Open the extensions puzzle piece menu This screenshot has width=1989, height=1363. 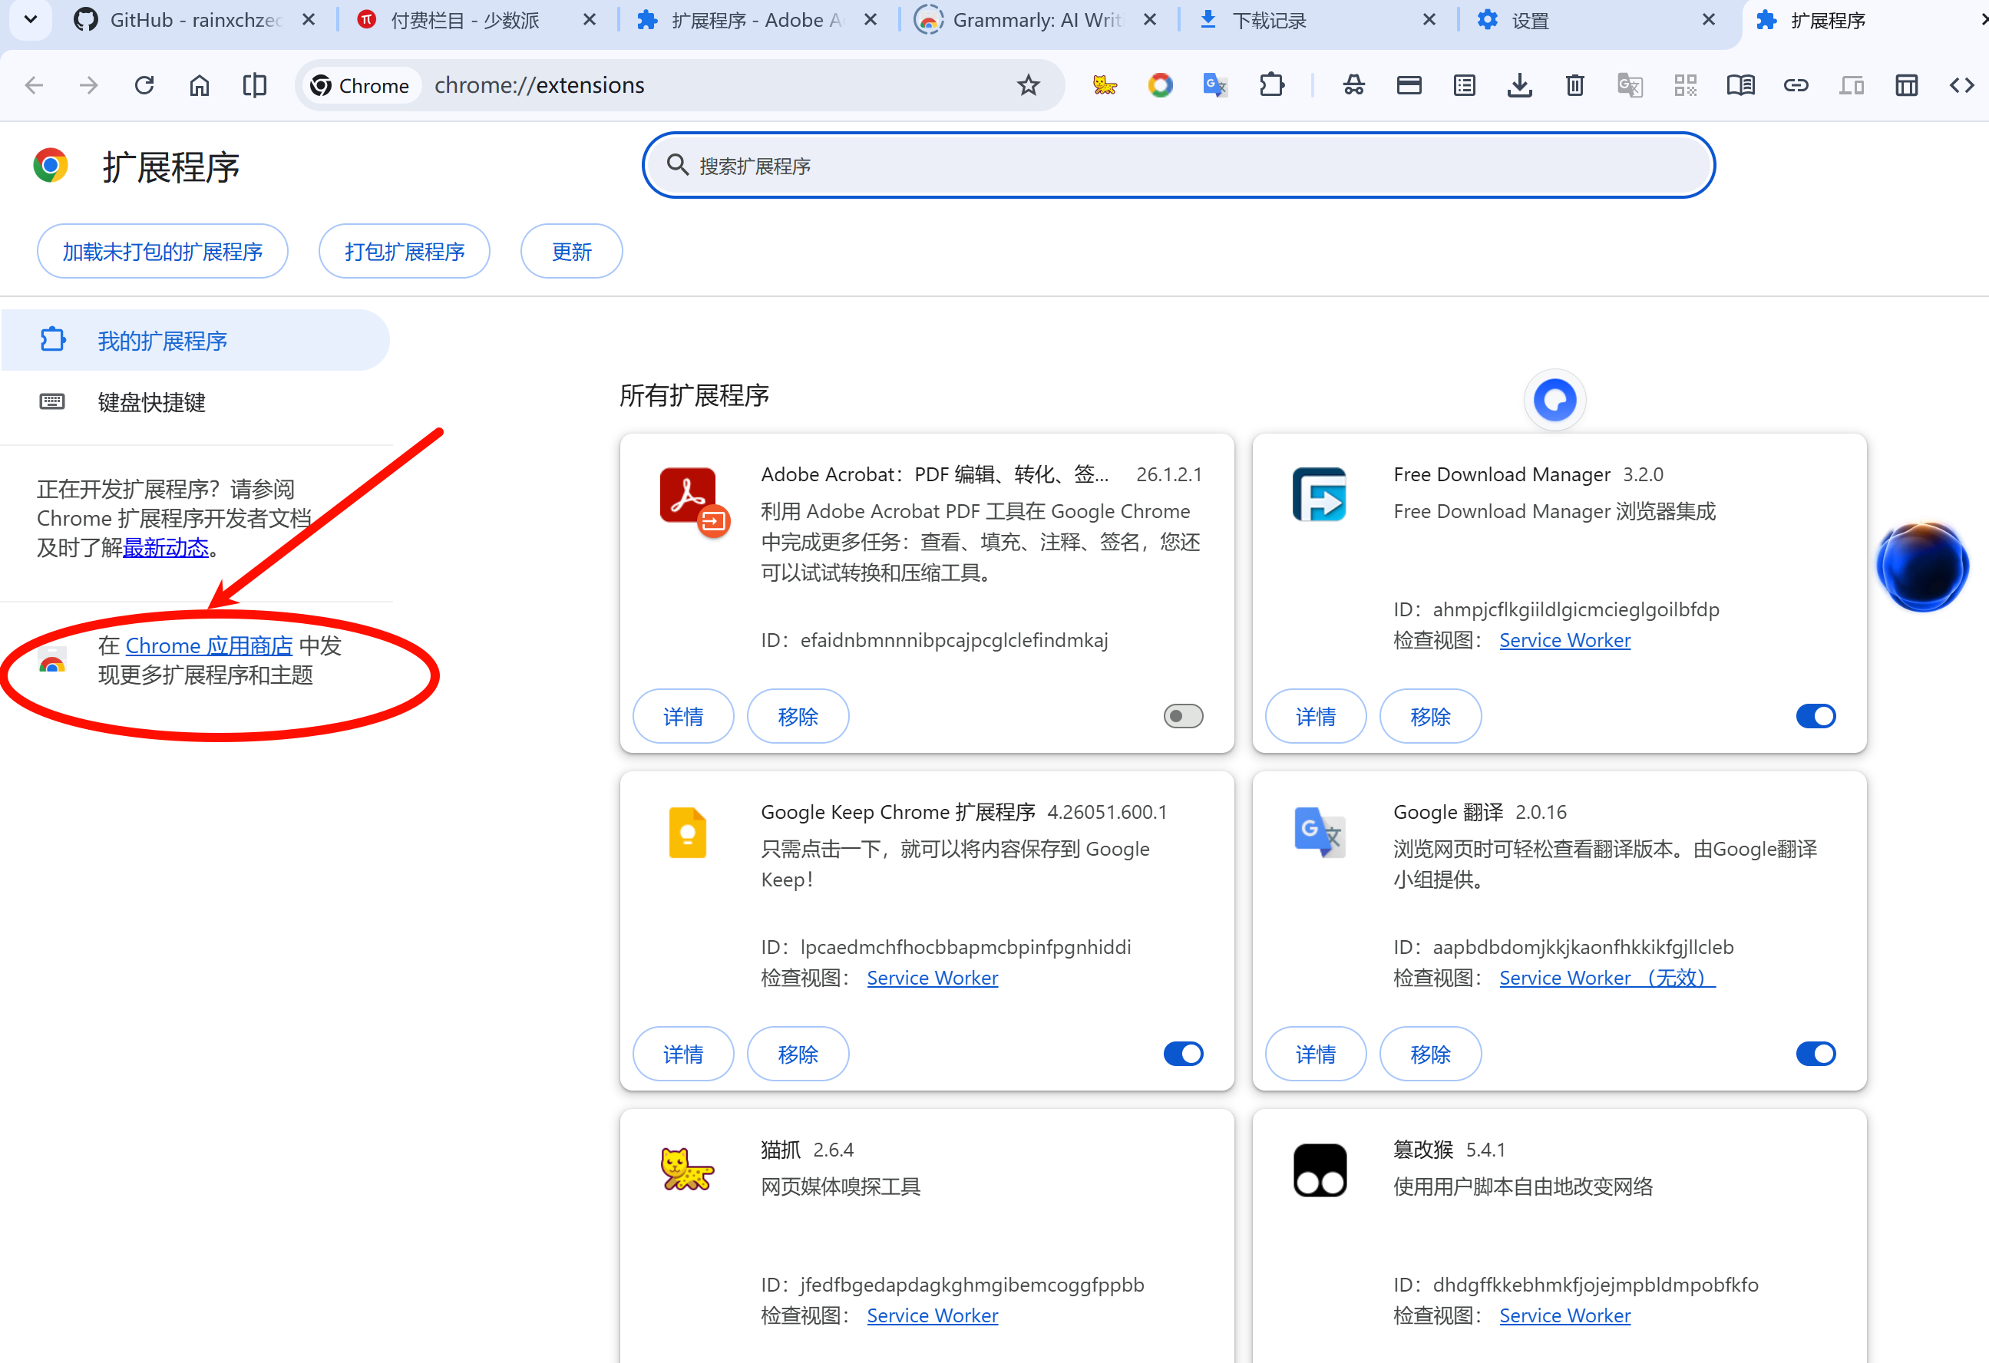click(1272, 84)
